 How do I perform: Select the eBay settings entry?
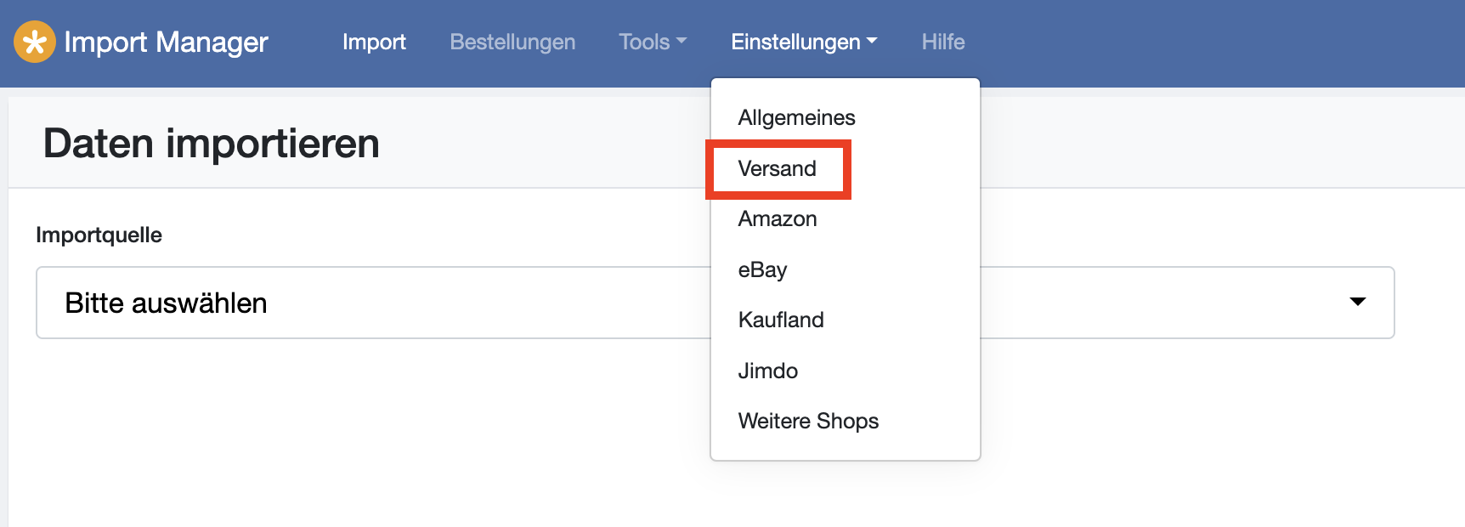tap(762, 269)
